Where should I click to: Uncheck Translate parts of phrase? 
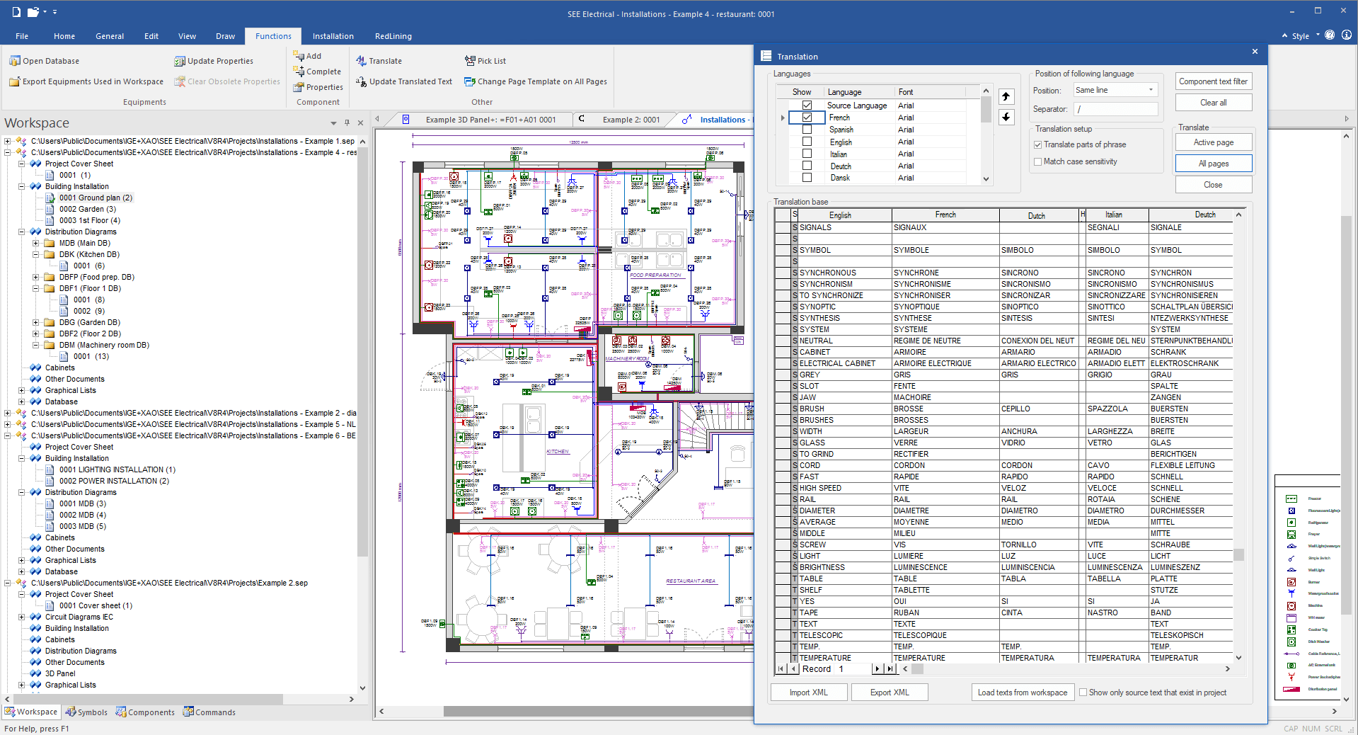(1037, 144)
